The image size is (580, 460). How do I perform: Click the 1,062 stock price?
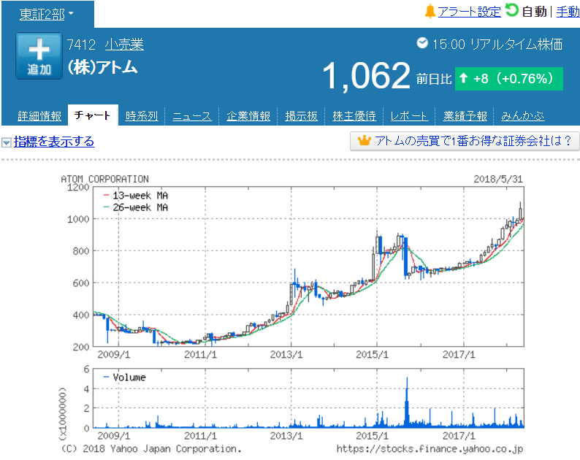coord(367,76)
